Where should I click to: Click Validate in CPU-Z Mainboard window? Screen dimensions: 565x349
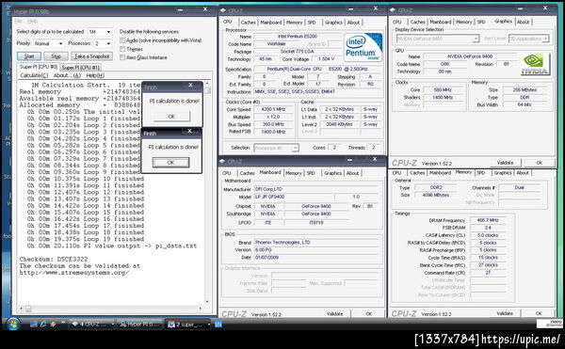[334, 314]
